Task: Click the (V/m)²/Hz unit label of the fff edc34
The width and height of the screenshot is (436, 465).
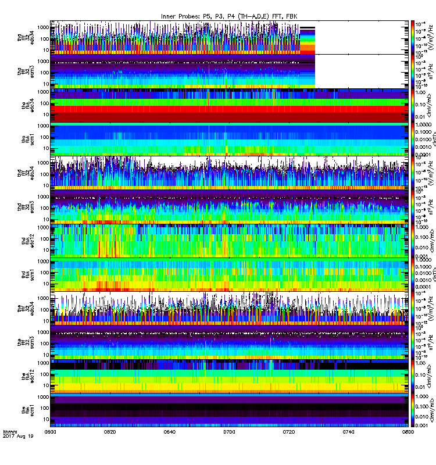Action: click(431, 309)
